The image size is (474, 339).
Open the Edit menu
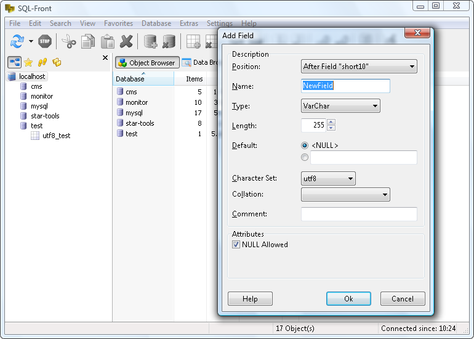(35, 23)
